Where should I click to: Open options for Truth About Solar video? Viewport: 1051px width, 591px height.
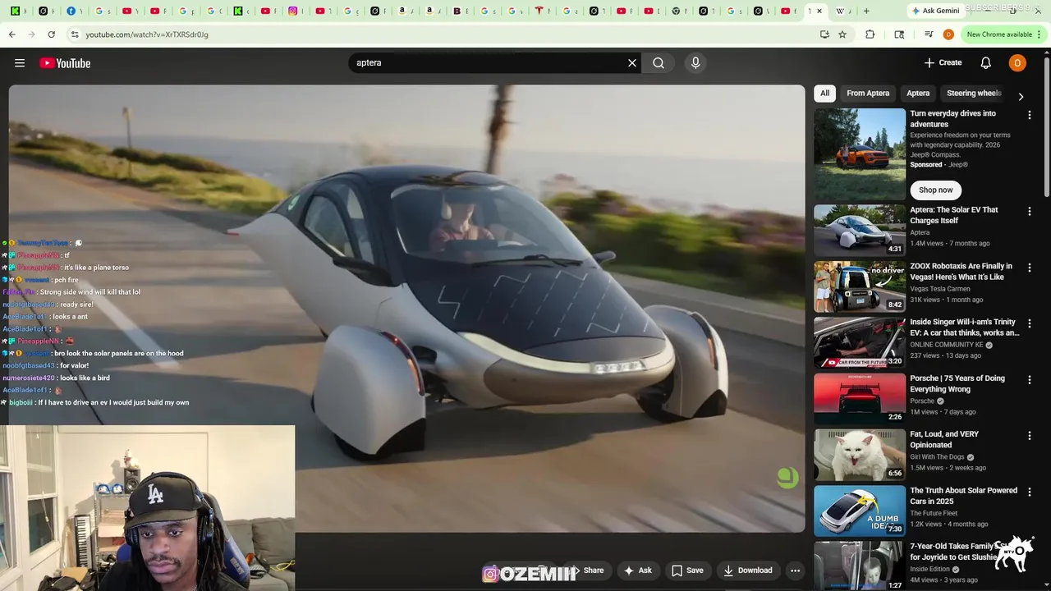tap(1030, 492)
